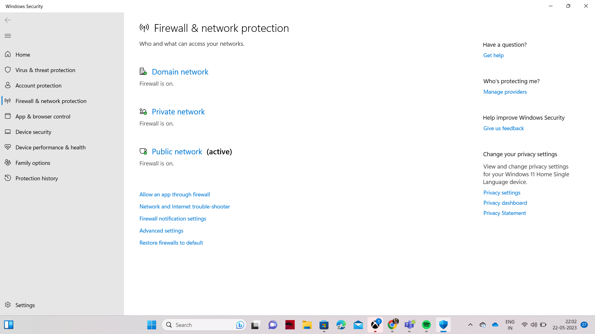Launch Spotify from the taskbar
This screenshot has width=595, height=334.
426,325
